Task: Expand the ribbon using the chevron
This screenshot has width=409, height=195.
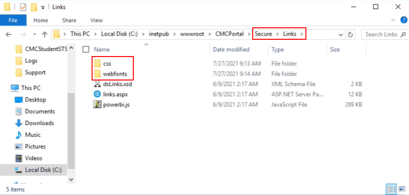Action: tap(393, 20)
